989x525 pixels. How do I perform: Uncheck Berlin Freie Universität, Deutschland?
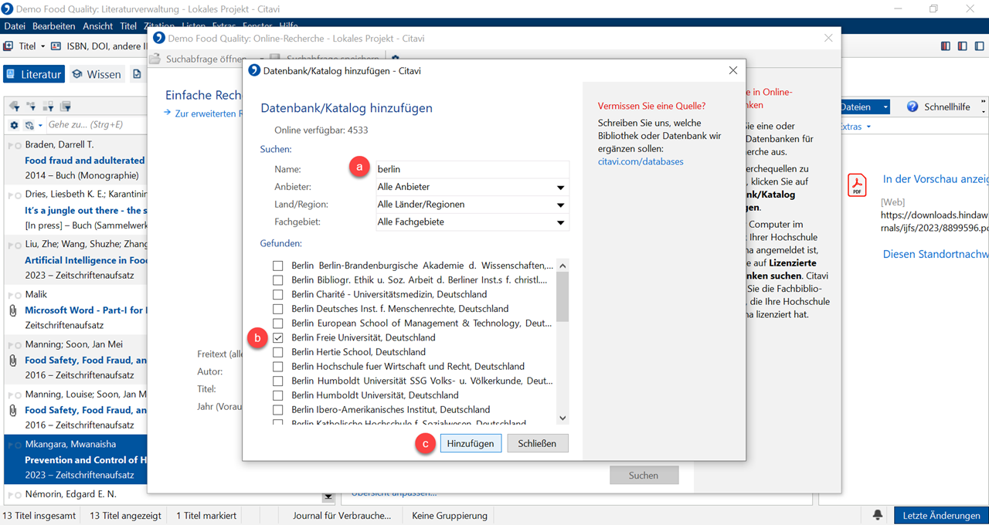pyautogui.click(x=277, y=337)
